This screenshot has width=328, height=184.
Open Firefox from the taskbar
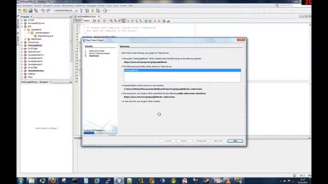(x=53, y=180)
